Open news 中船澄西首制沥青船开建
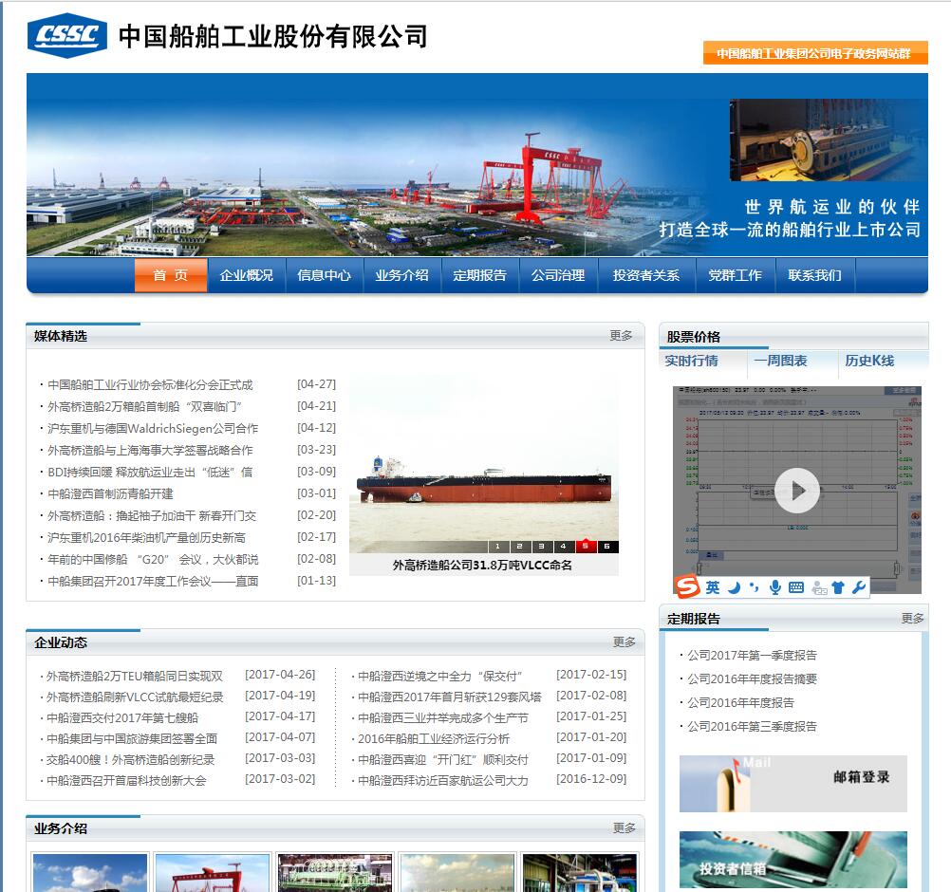951x892 pixels. point(110,493)
